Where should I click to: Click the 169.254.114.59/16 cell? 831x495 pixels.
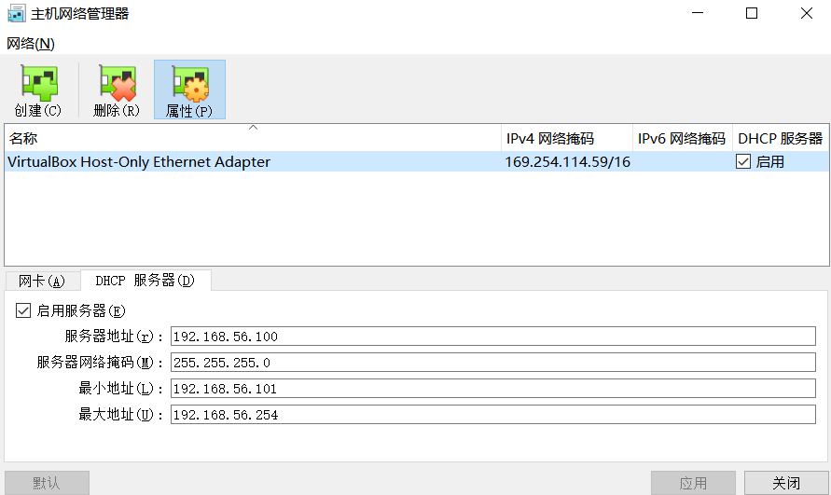[568, 161]
